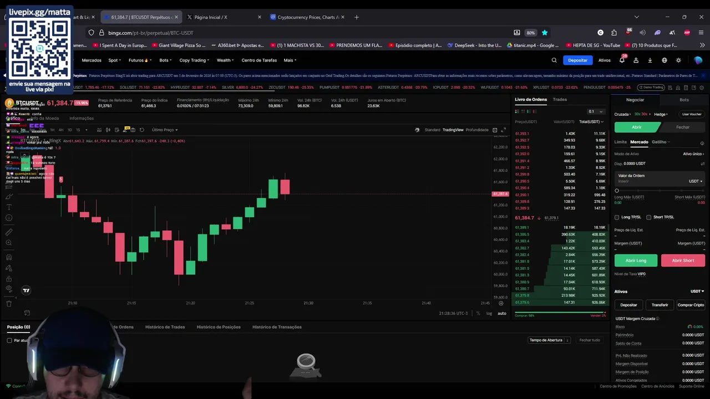The height and width of the screenshot is (399, 710).
Task: Tick the 'Par atual' checkbox
Action: (9, 340)
